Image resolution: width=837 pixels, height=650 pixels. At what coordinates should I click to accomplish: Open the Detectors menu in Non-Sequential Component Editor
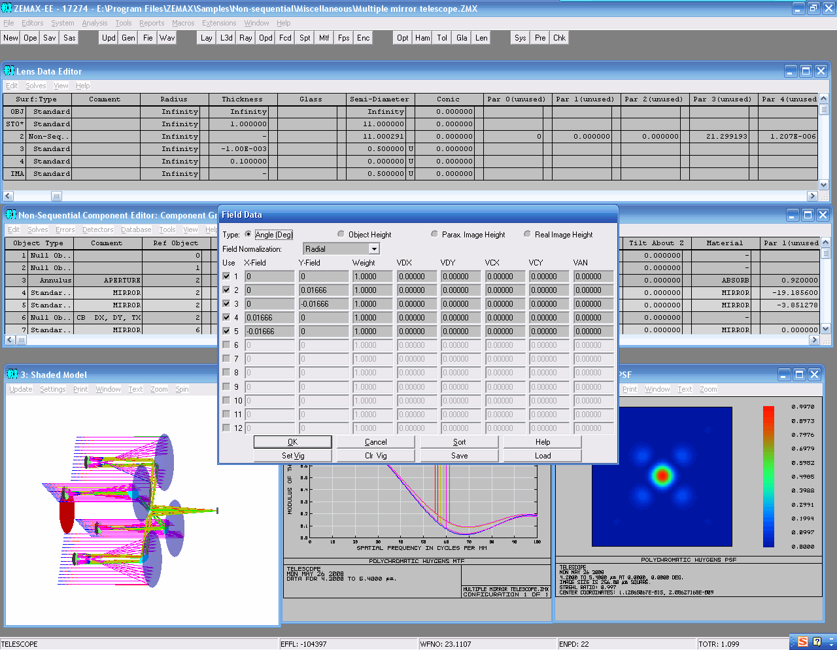click(98, 230)
